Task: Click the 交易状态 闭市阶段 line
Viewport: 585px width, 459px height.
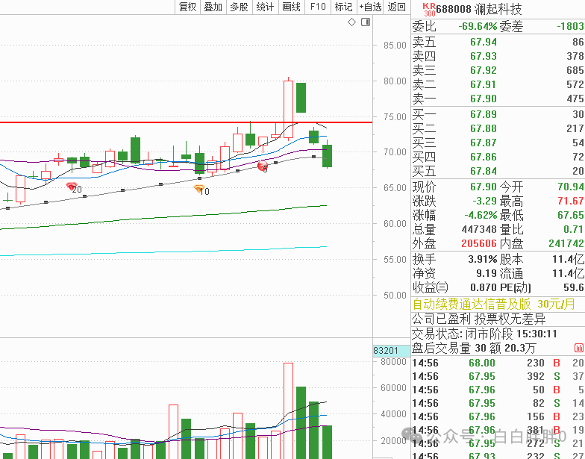Action: point(485,334)
